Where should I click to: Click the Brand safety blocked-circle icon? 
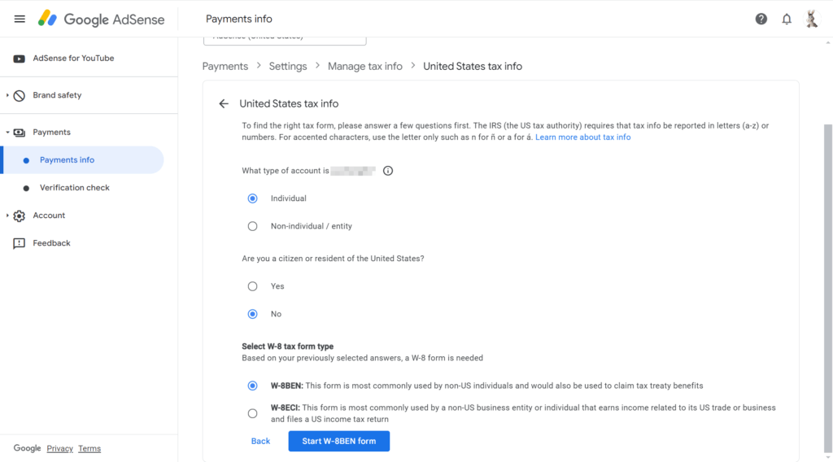click(20, 96)
